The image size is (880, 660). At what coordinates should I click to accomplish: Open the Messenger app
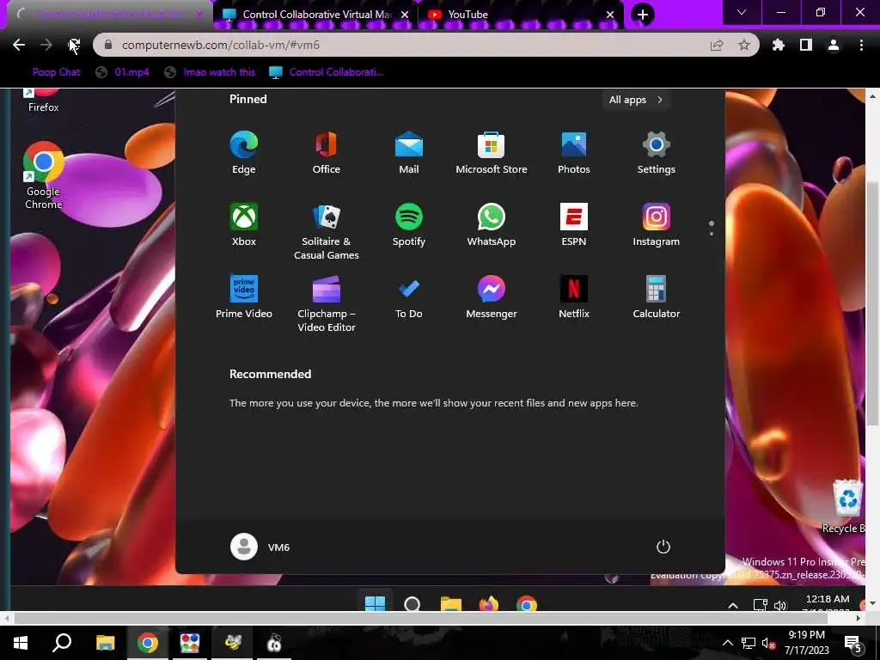click(x=491, y=296)
